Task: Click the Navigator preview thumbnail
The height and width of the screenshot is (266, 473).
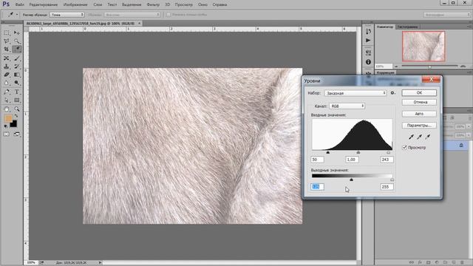Action: (423, 46)
